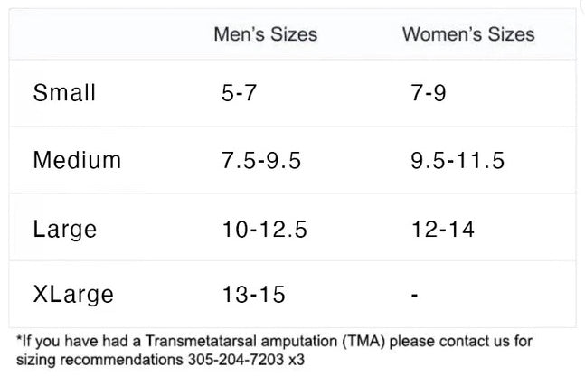Click women's Small size 7-9

pyautogui.click(x=427, y=93)
